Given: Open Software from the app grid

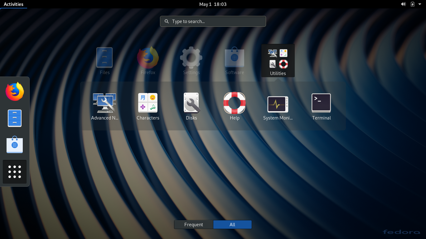Looking at the screenshot, I should pos(235,61).
